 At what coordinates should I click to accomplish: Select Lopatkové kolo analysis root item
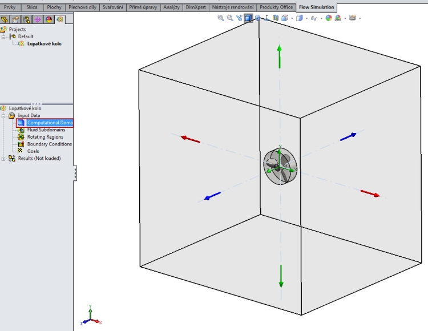pos(25,108)
